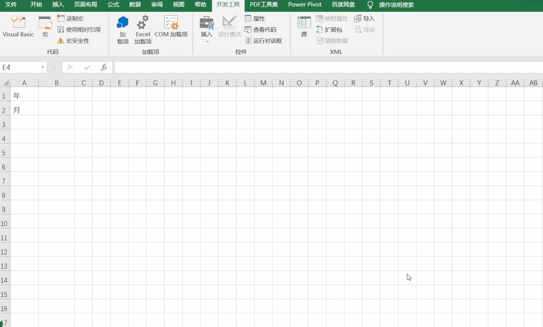
Task: Switch to the 帮助 tab
Action: coord(200,5)
